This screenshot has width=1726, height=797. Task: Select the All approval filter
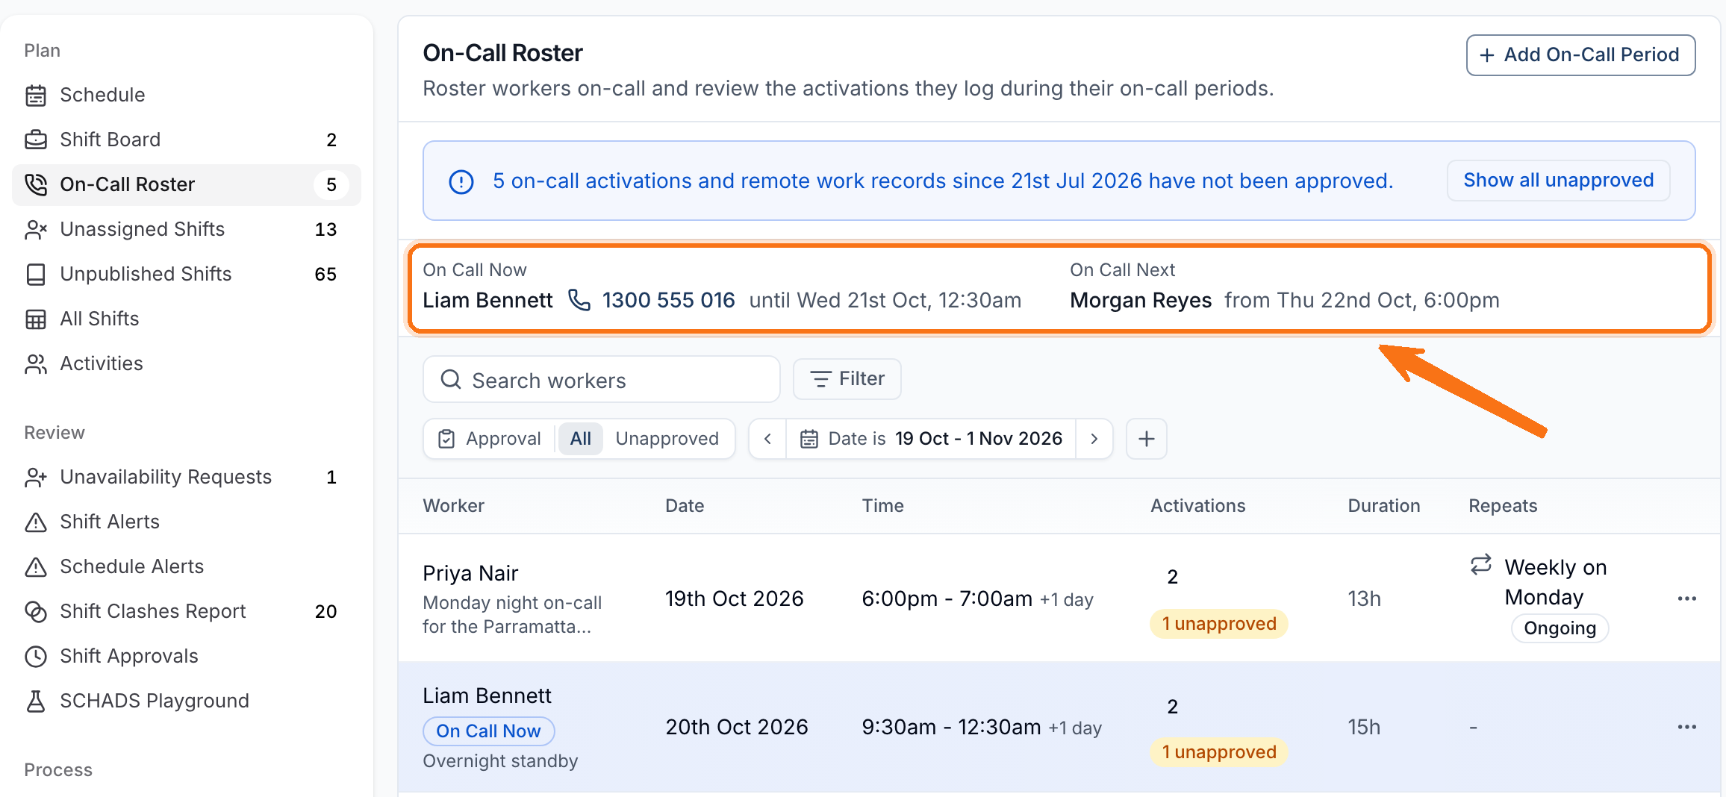pos(581,439)
